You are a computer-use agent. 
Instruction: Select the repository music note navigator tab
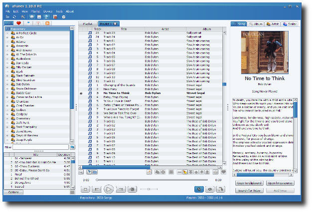point(8,23)
